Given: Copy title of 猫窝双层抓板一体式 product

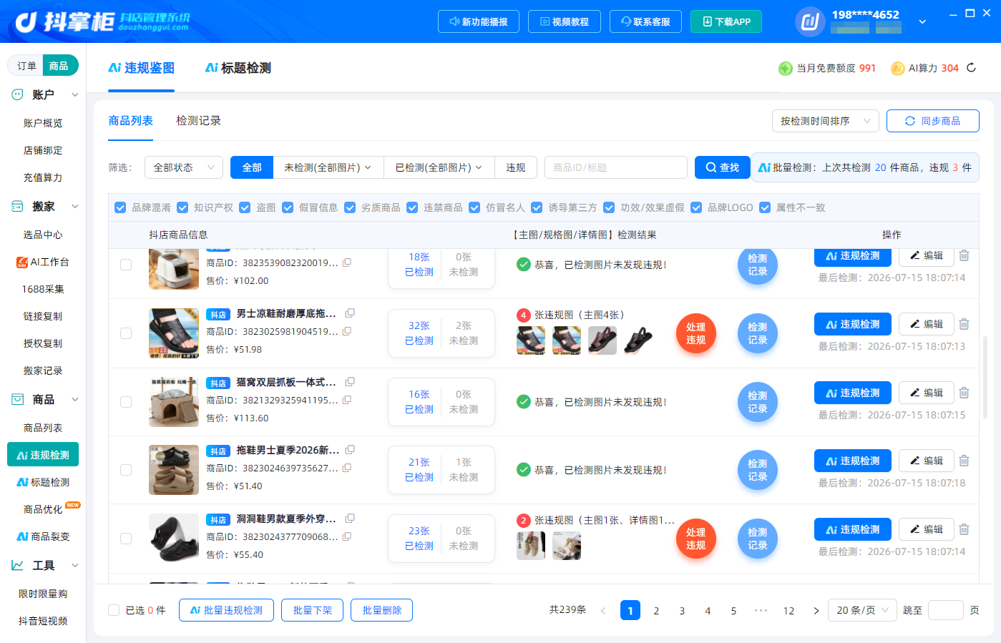Looking at the screenshot, I should [x=350, y=382].
